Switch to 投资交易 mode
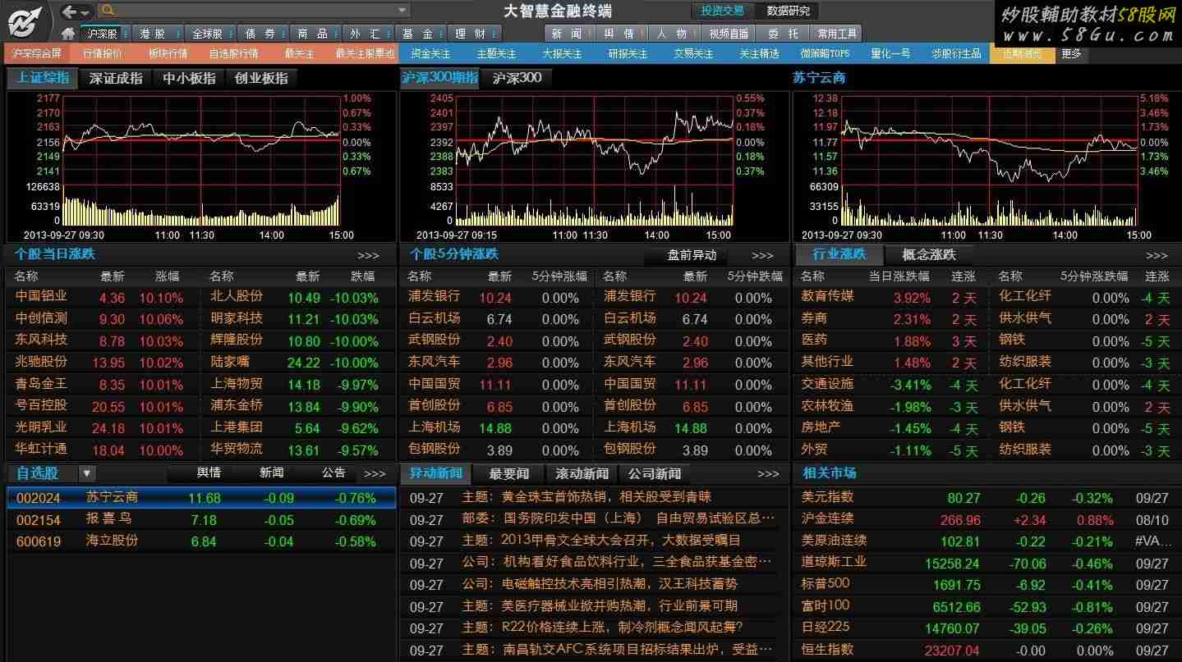1182x662 pixels. [723, 11]
